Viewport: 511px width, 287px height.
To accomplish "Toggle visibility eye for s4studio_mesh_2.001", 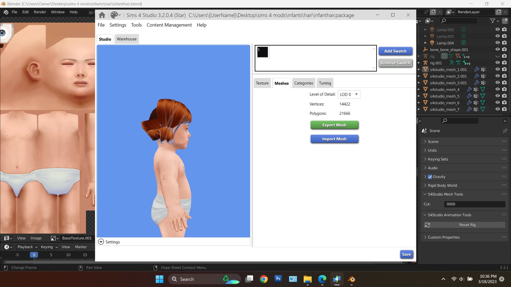I will (497, 76).
